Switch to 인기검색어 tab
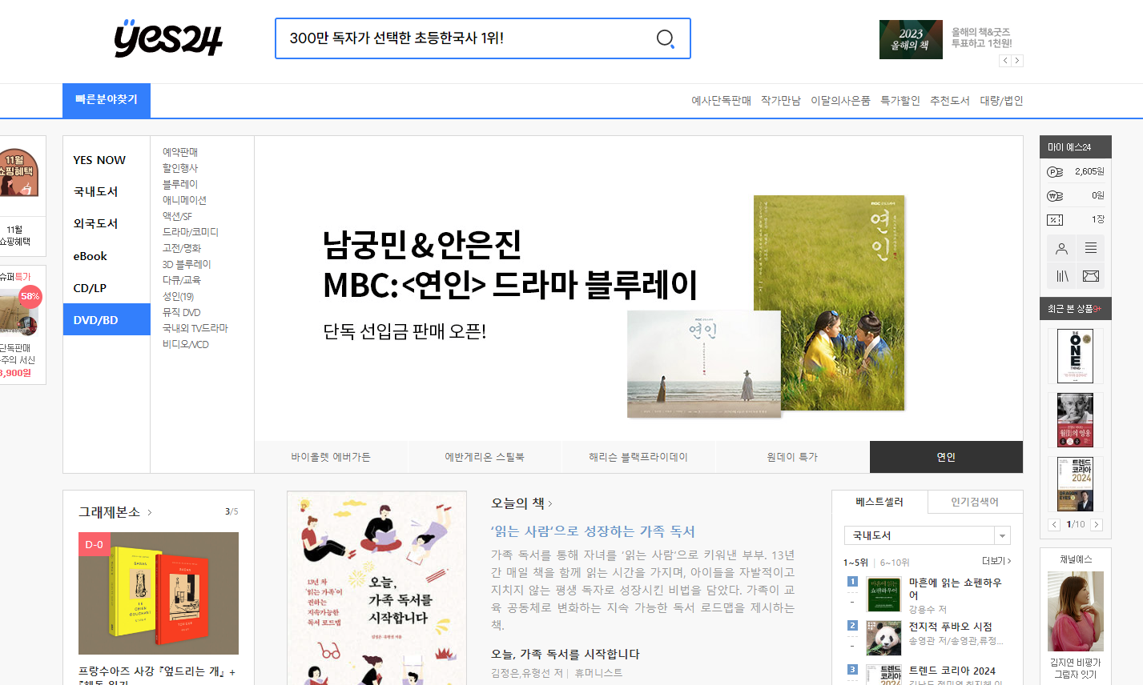 coord(975,502)
